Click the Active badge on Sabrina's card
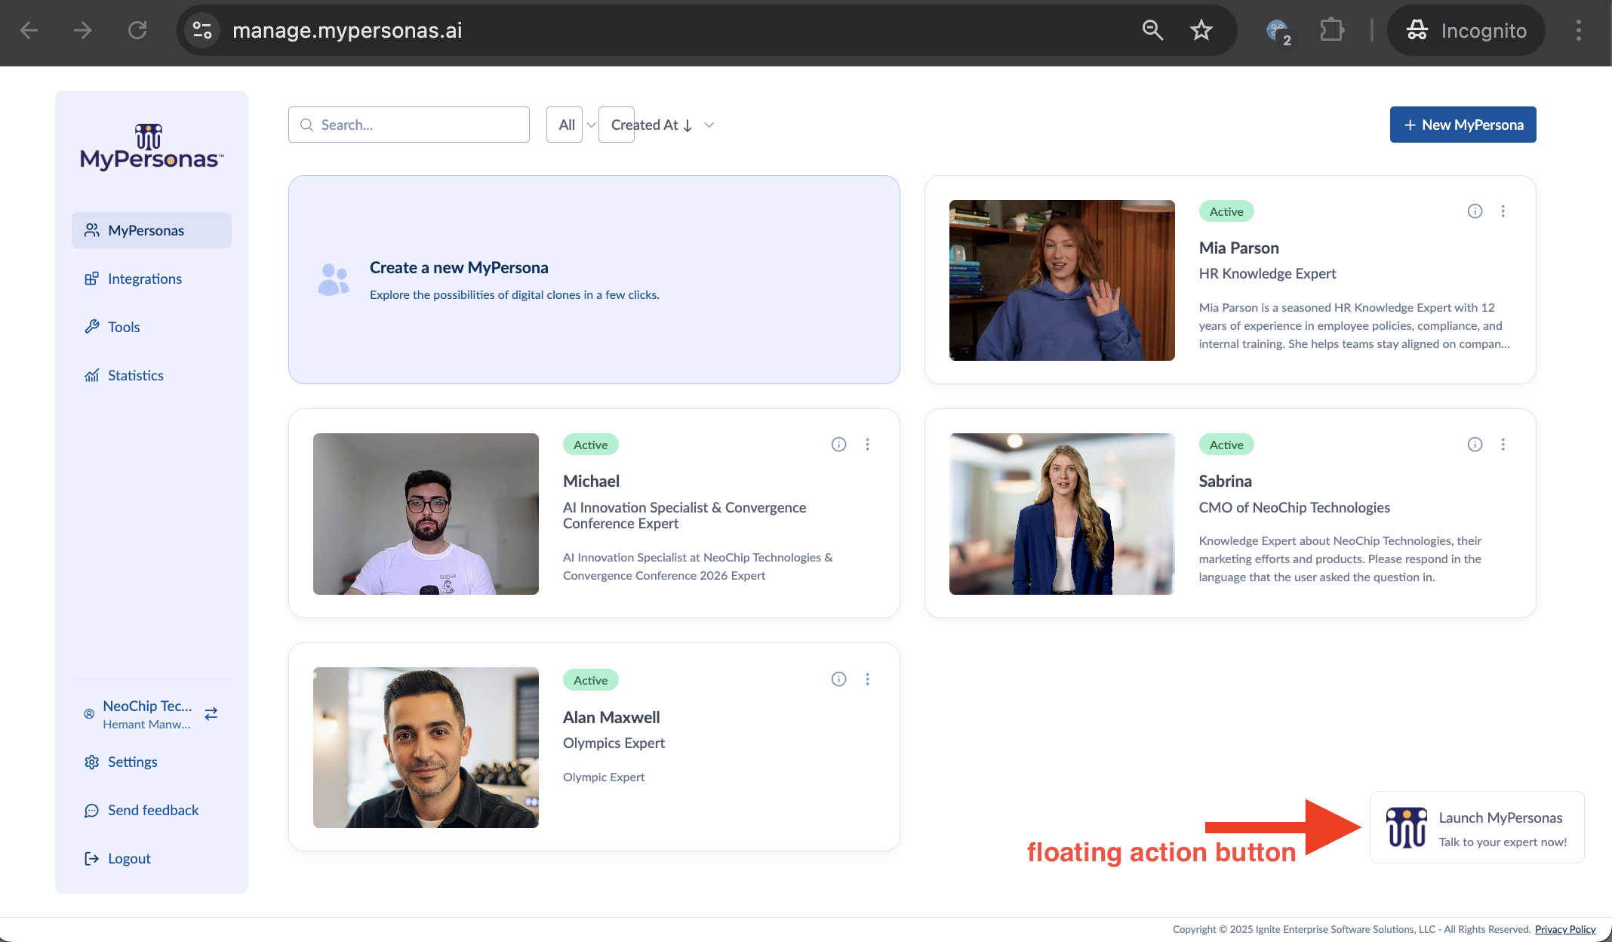1612x942 pixels. [1226, 445]
